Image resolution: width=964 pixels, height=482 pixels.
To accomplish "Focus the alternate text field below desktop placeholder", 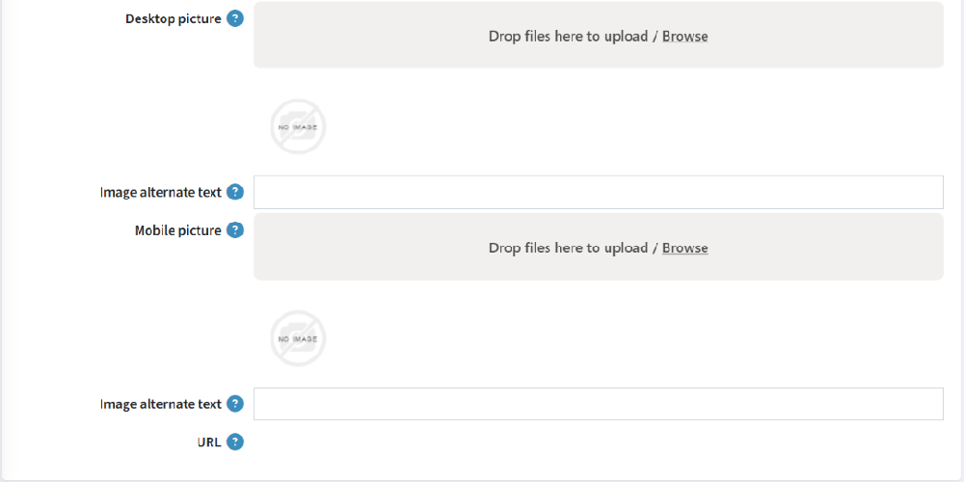I will click(599, 193).
